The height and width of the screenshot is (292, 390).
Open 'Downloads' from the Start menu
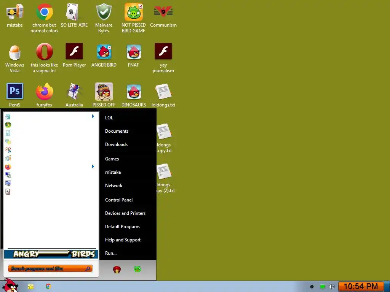pos(116,144)
